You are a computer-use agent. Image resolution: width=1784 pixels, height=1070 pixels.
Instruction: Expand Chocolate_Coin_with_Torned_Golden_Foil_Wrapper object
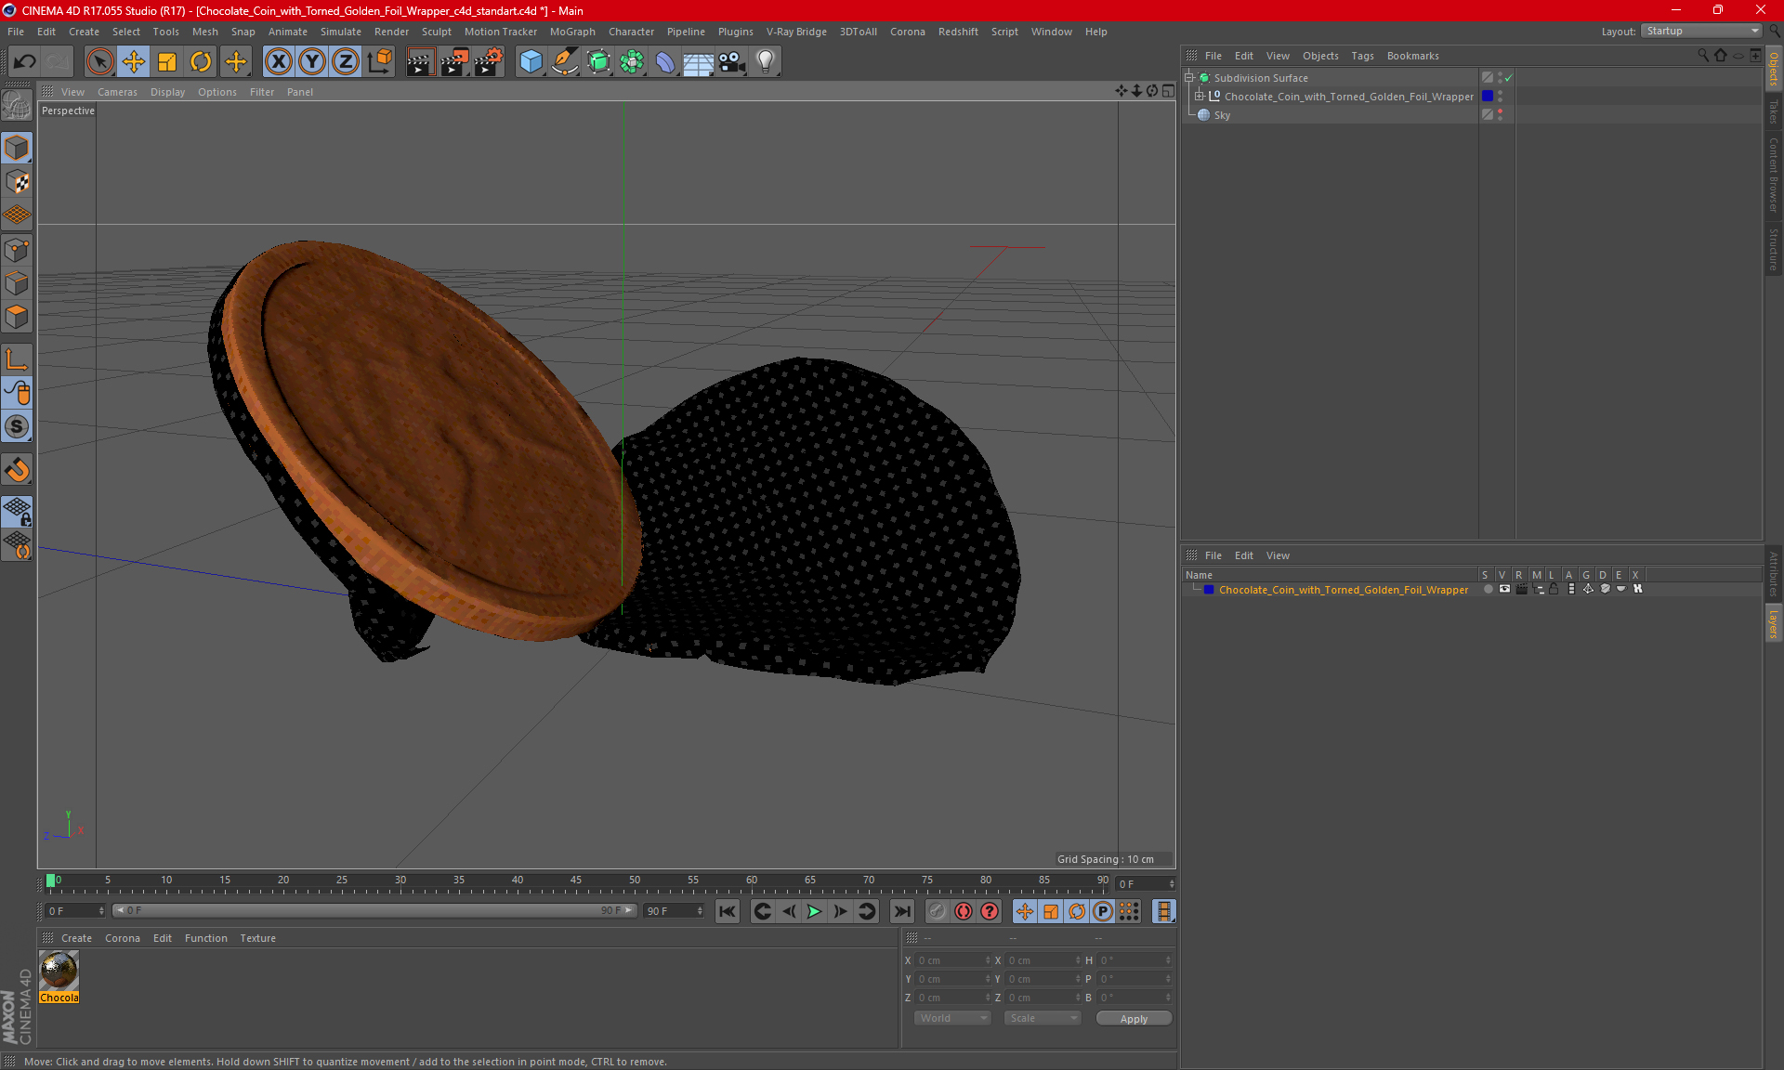click(x=1200, y=97)
